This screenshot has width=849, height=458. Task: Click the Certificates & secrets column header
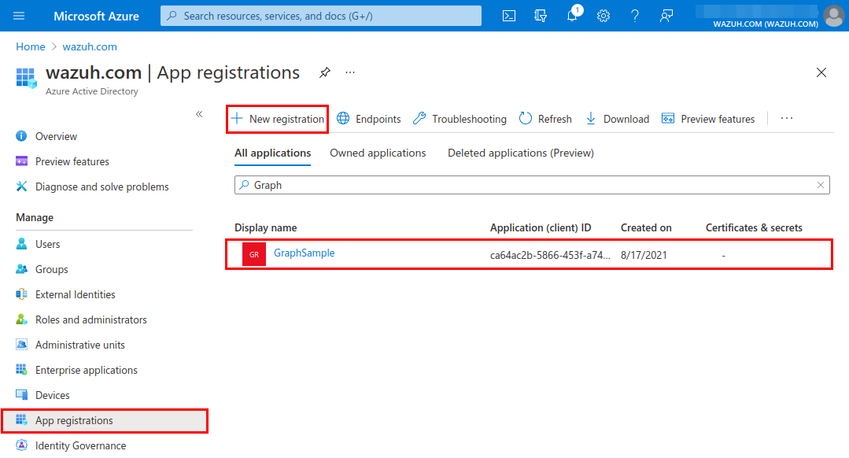pos(754,228)
